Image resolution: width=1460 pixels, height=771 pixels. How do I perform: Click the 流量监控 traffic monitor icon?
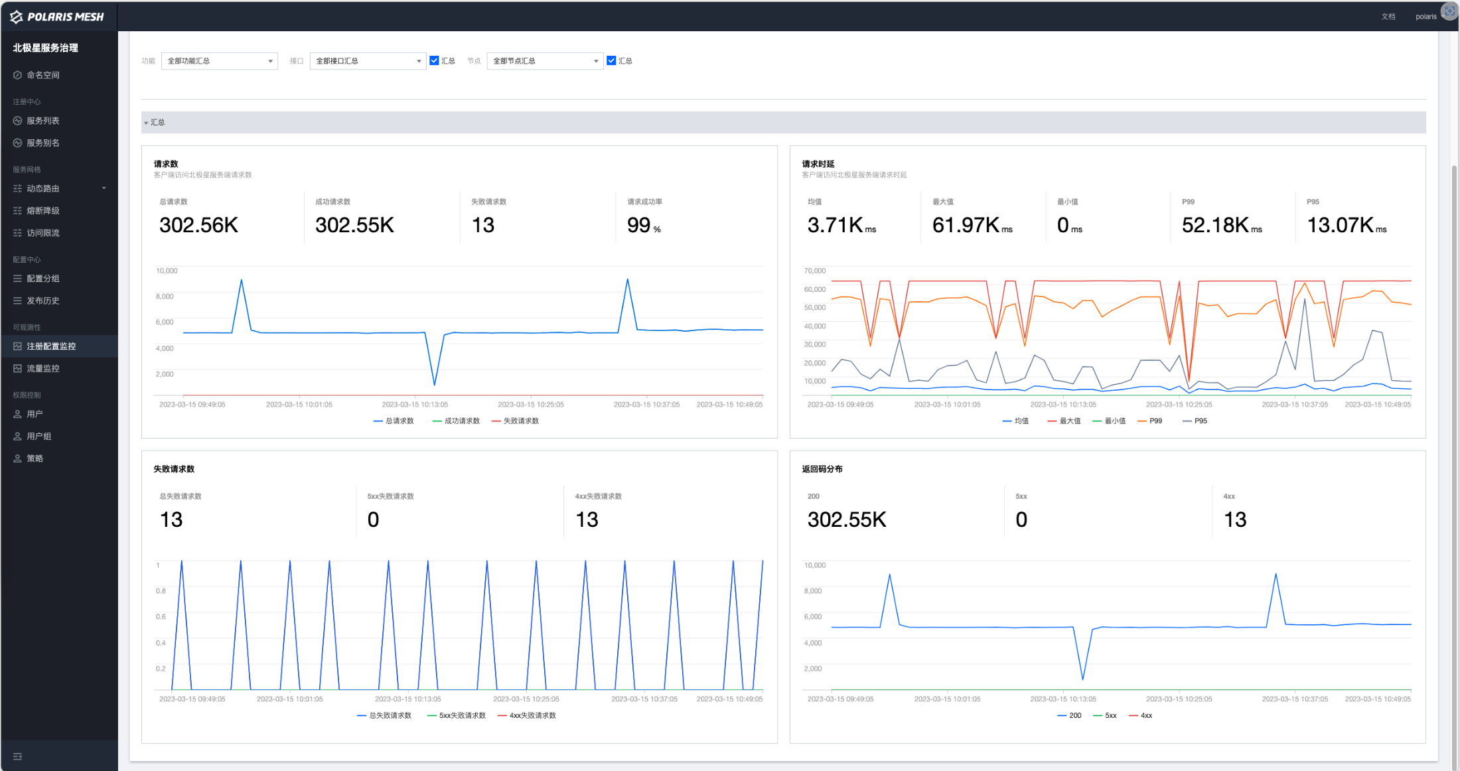tap(18, 369)
